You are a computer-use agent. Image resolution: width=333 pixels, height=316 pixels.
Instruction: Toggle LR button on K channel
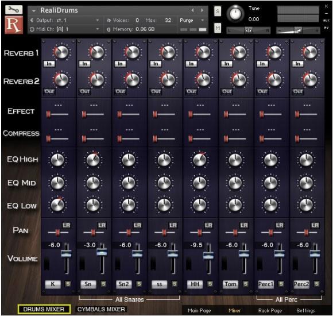click(x=66, y=225)
